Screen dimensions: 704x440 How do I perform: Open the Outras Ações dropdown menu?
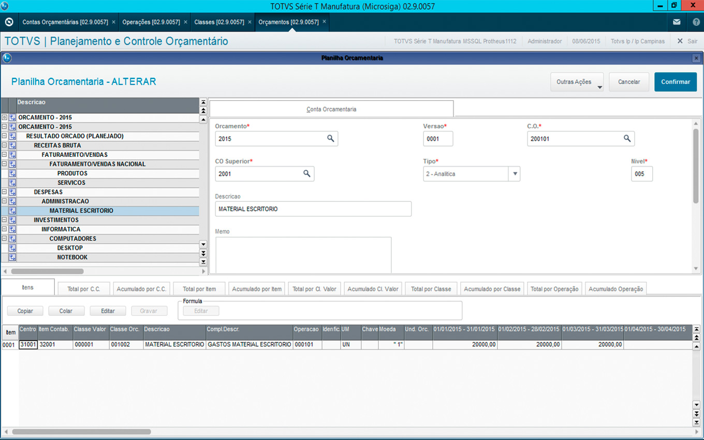coord(577,82)
